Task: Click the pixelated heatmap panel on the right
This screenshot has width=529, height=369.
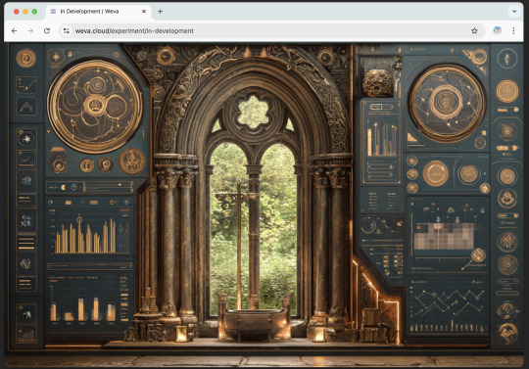Action: [444, 236]
